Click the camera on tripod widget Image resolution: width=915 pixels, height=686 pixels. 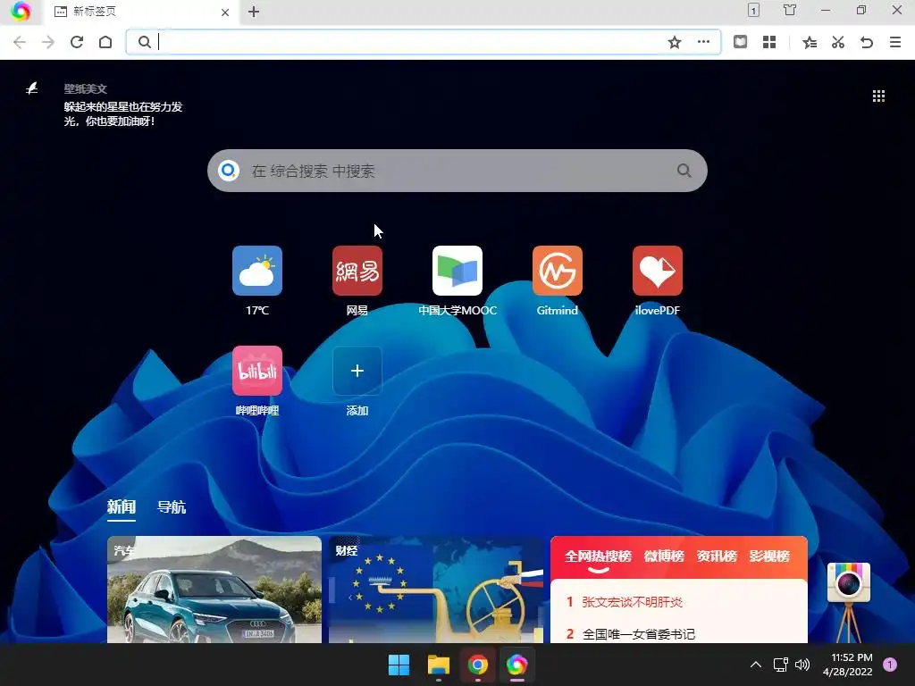pos(849,602)
